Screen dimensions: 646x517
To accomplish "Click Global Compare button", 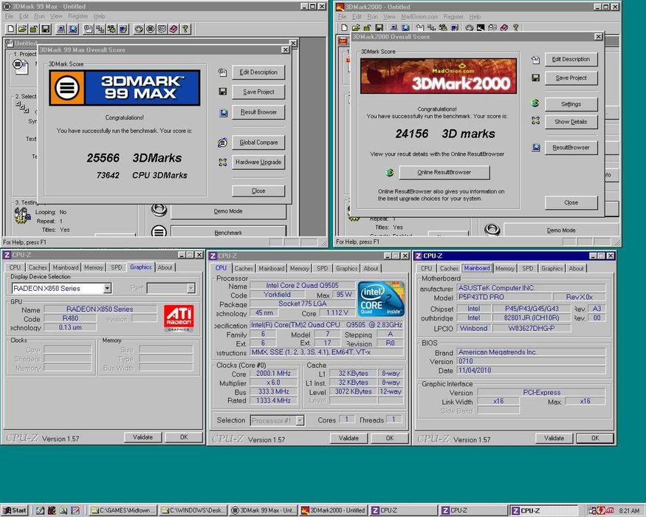I will click(258, 143).
